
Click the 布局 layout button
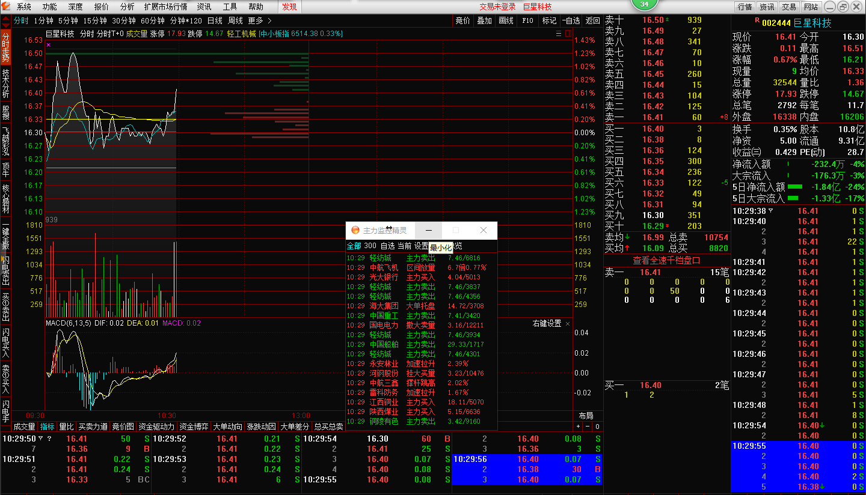point(586,416)
